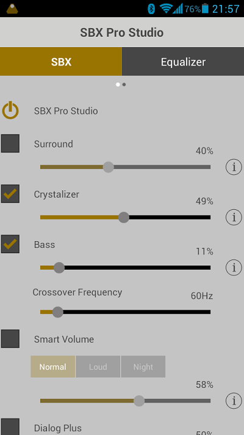244x435 pixels.
Task: Toggle the SBX Pro Studio power icon
Action: (10, 110)
